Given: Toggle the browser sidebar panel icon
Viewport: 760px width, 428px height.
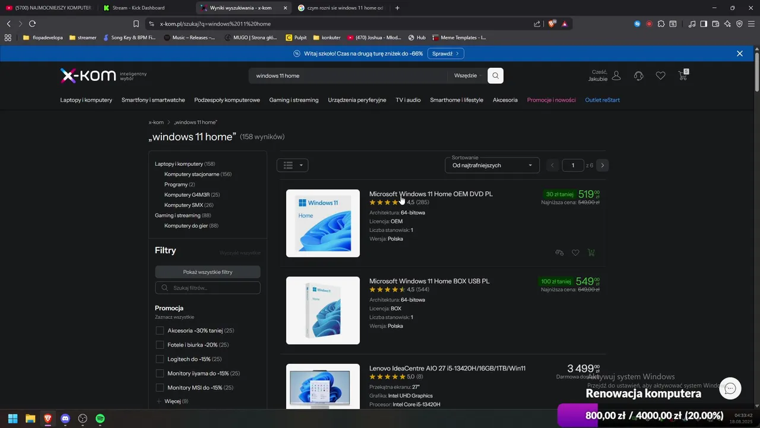Looking at the screenshot, I should [704, 24].
